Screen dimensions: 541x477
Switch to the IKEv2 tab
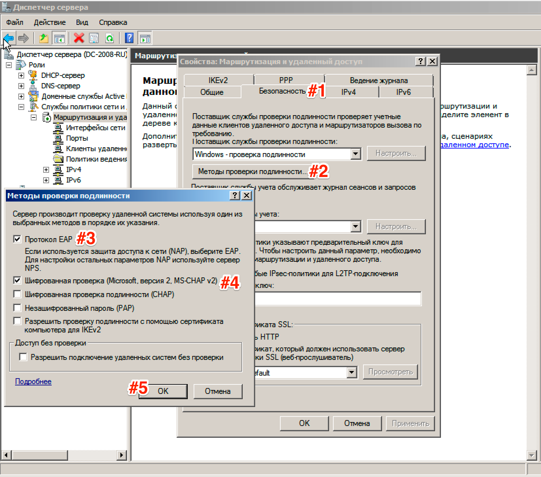(x=218, y=80)
